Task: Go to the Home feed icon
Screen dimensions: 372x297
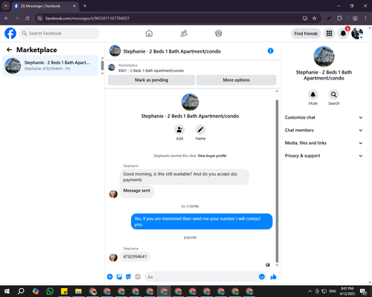Action: click(x=149, y=33)
